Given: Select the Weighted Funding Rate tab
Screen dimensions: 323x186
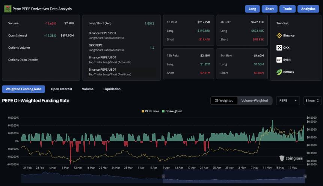Looking at the screenshot, I should tap(24, 89).
